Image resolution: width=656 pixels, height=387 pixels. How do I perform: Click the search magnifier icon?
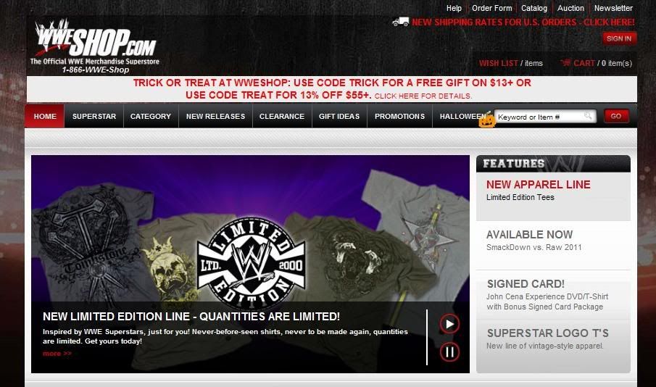click(588, 115)
